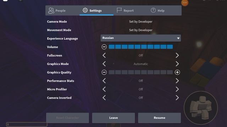227x127 pixels.
Task: Click the Performance Stats label
Action: (x=61, y=81)
